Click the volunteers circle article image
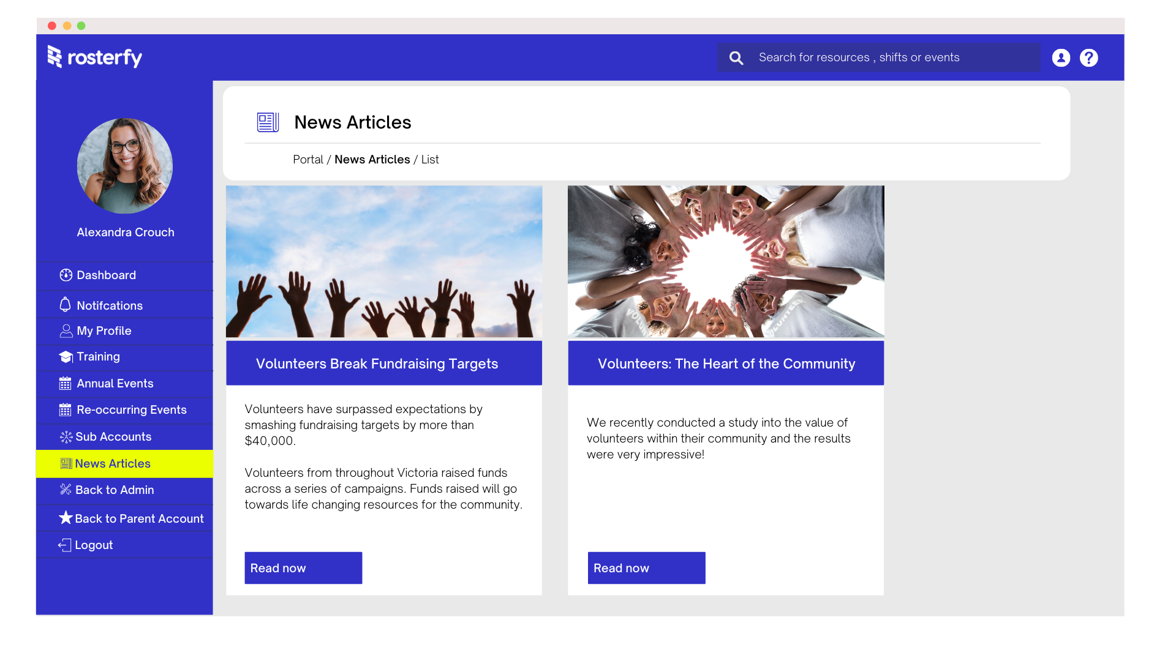 pos(726,261)
